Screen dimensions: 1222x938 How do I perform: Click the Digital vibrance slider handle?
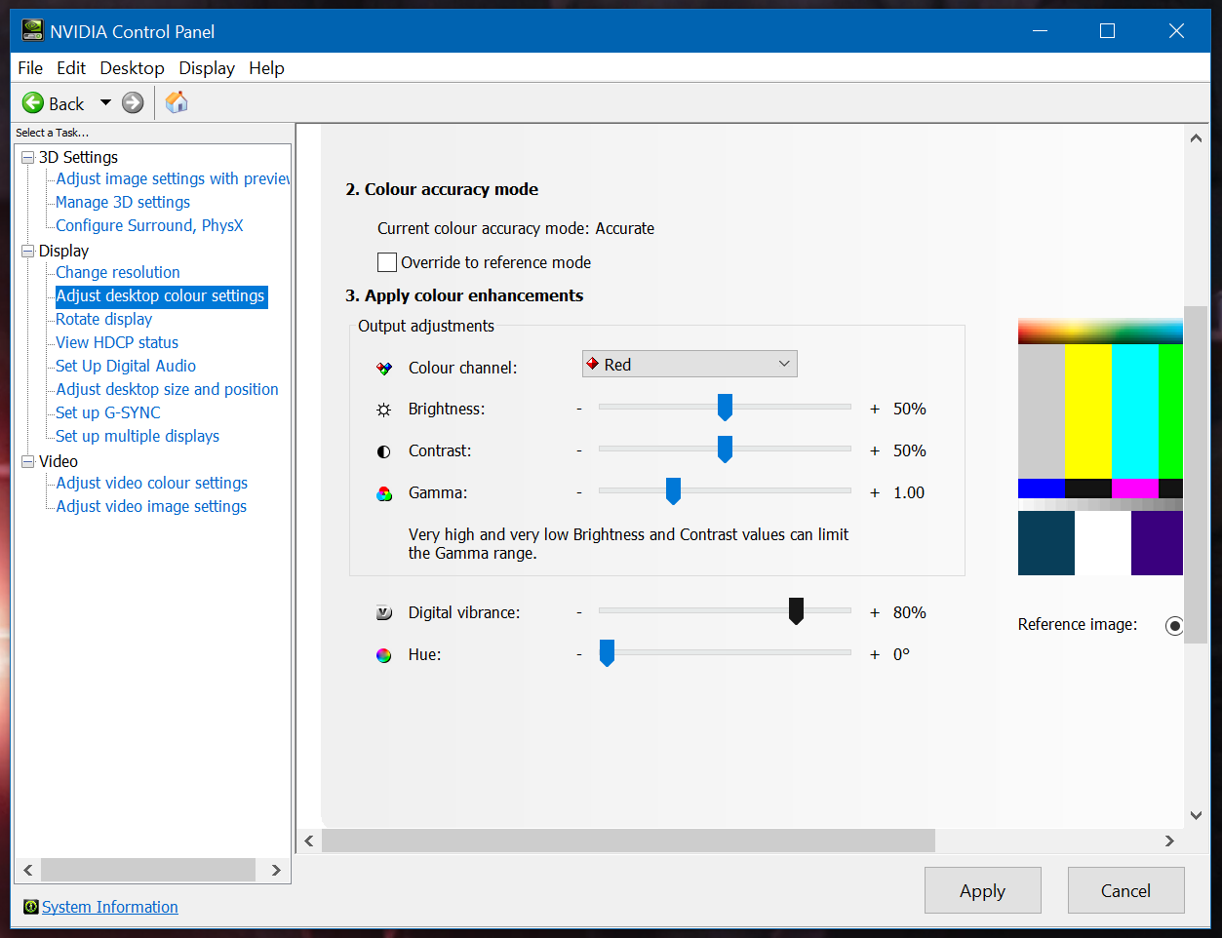coord(796,611)
